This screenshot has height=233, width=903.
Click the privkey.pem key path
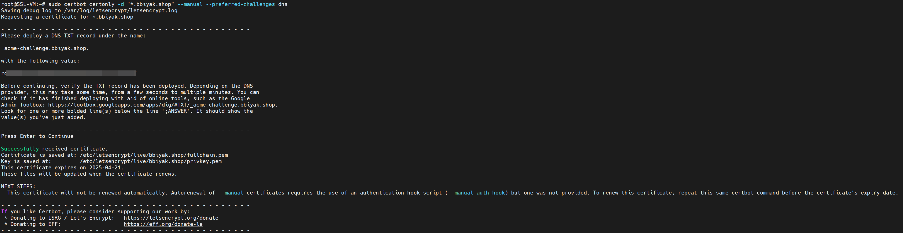151,162
